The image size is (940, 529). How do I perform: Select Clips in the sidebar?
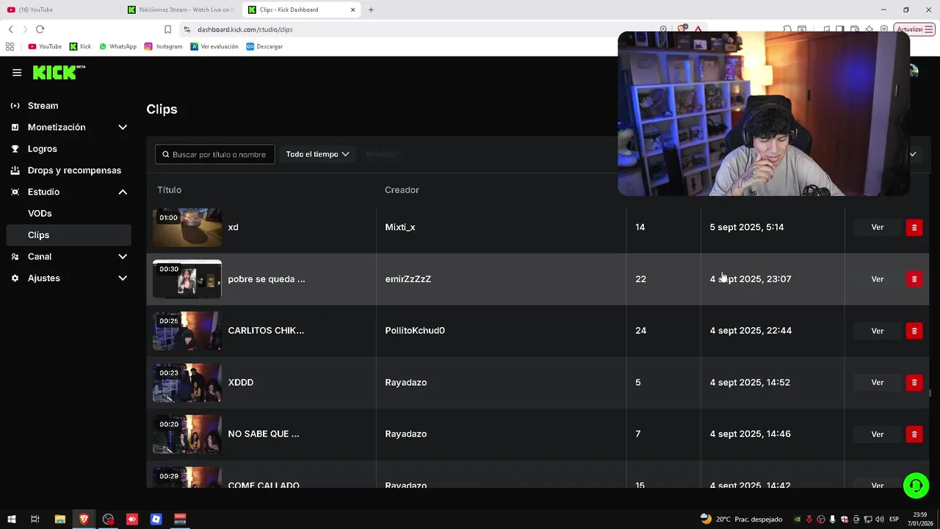pos(68,235)
